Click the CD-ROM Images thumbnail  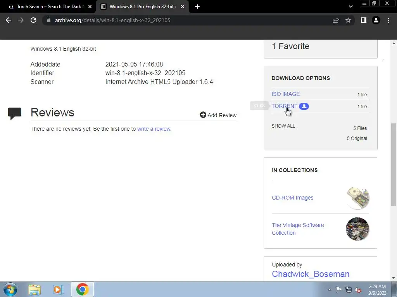pyautogui.click(x=357, y=198)
